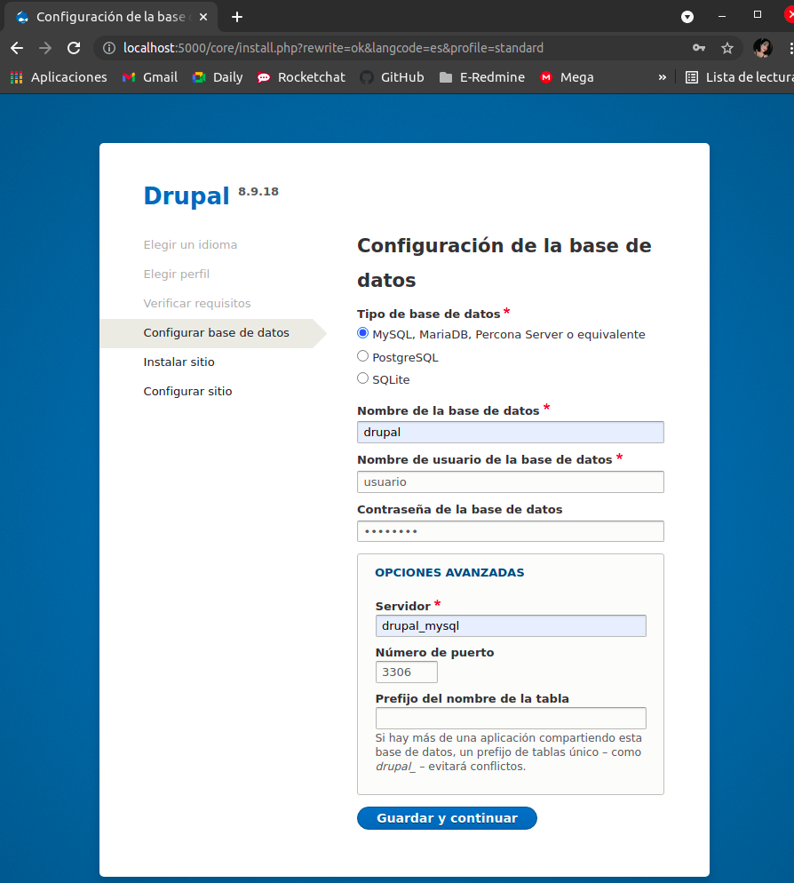Open the browser profile avatar menu
Screen dimensions: 794x883
(x=762, y=48)
